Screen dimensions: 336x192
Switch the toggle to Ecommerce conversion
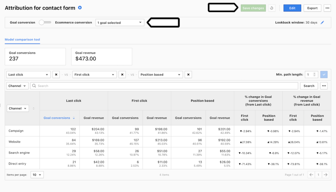45,22
